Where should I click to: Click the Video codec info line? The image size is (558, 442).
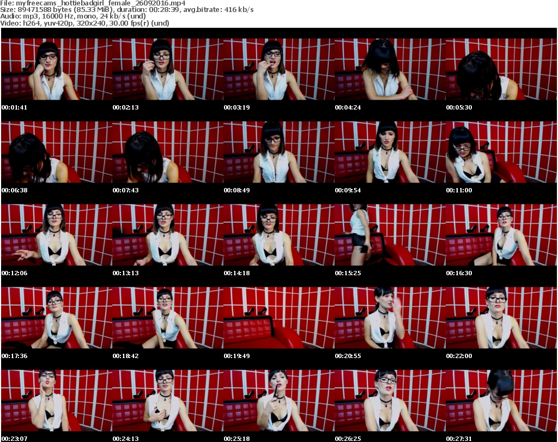click(x=85, y=23)
